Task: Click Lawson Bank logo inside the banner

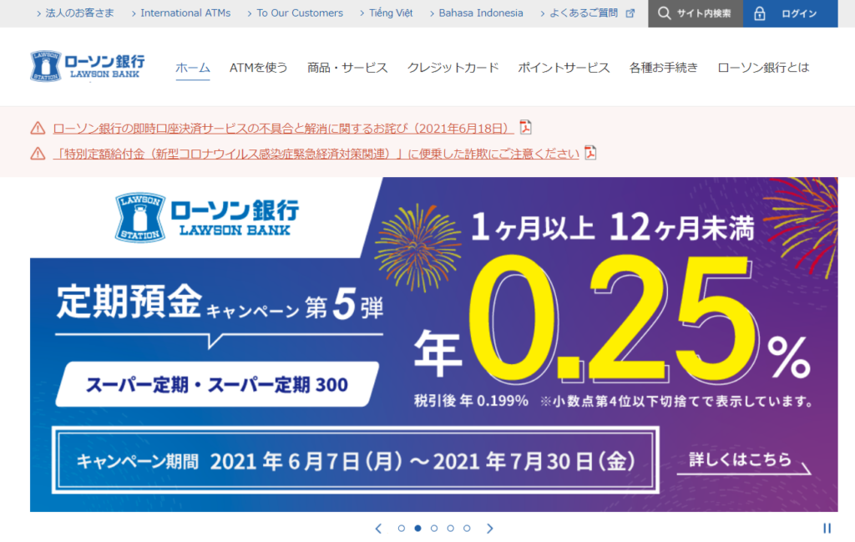Action: point(207,217)
